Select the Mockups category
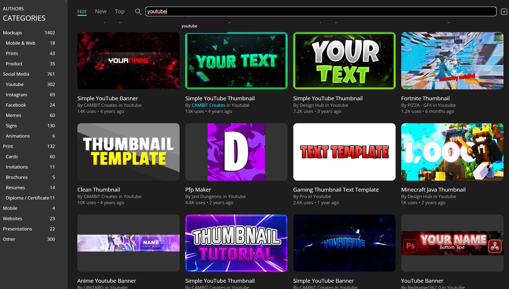The image size is (509, 289). (x=29, y=33)
